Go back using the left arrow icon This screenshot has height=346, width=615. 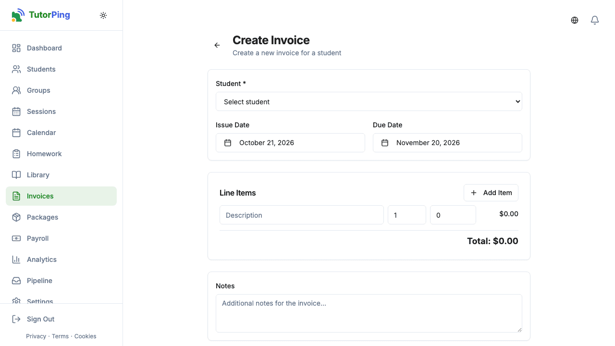pyautogui.click(x=217, y=45)
